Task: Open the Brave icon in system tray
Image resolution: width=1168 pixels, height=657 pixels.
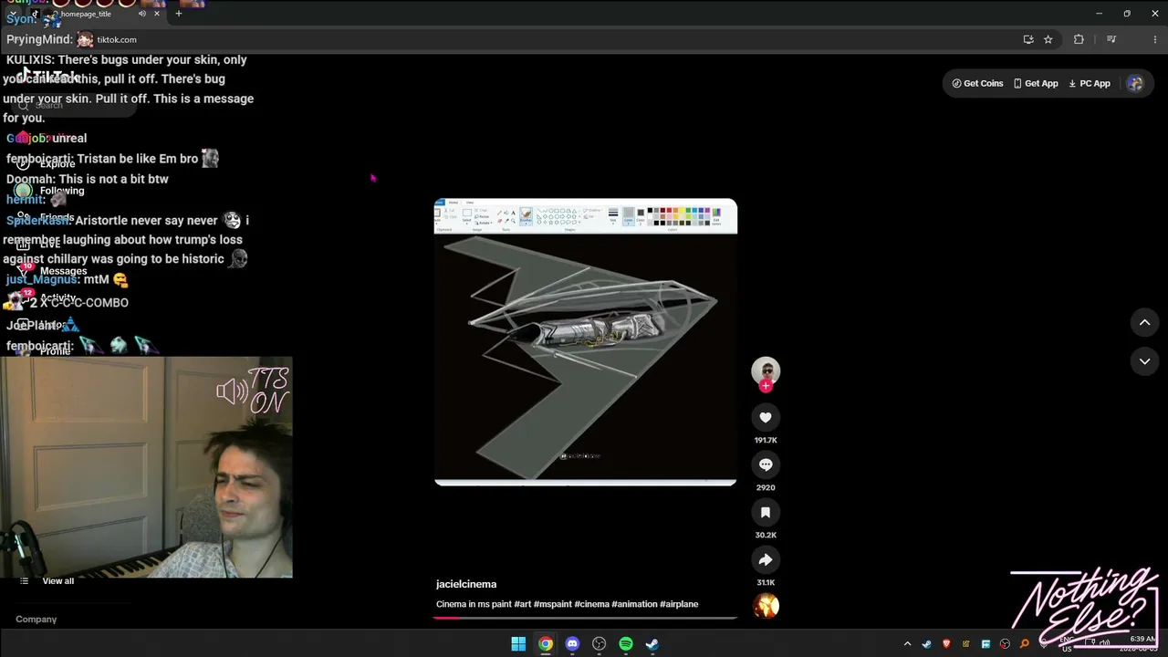Action: point(946,644)
